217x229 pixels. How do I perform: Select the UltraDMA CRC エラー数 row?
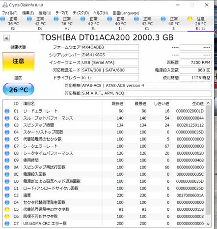(x=104, y=224)
